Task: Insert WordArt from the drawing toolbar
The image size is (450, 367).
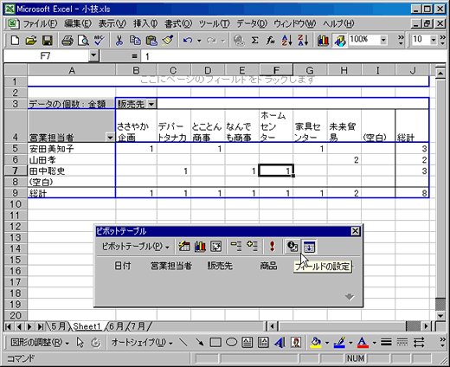Action: [280, 343]
